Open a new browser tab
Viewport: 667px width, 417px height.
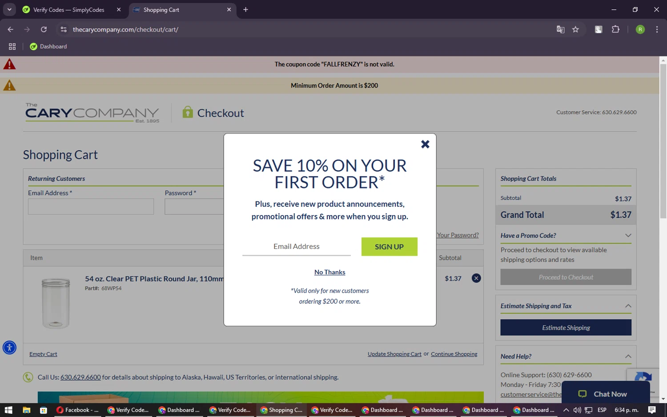[245, 10]
